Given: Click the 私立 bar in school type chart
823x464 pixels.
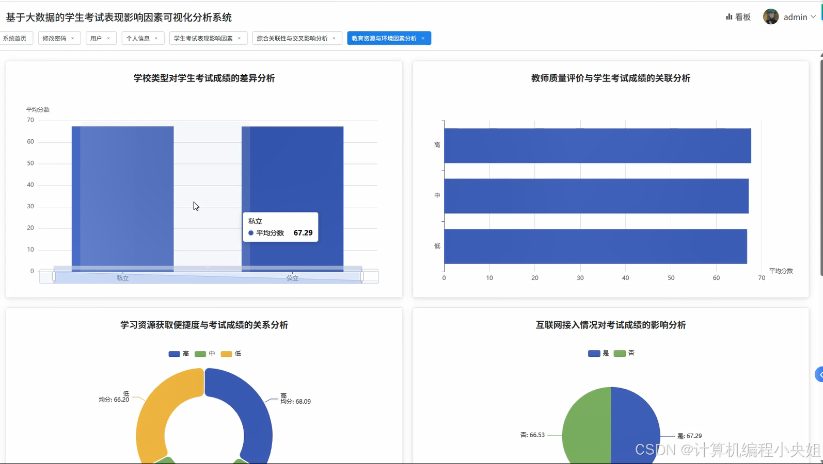Looking at the screenshot, I should tap(122, 198).
